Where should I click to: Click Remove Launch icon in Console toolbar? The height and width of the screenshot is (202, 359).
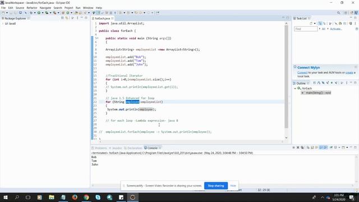(x=298, y=148)
